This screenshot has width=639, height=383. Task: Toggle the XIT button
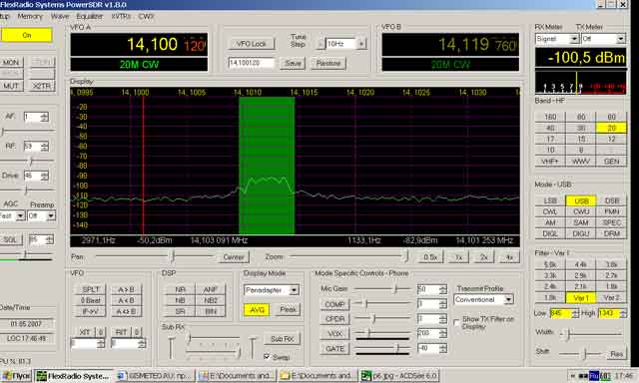pos(84,332)
